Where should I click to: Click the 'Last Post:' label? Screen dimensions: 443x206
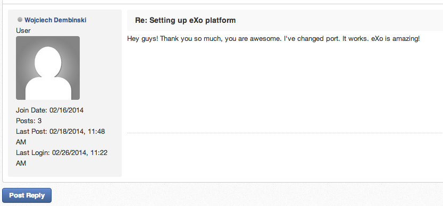pos(32,132)
